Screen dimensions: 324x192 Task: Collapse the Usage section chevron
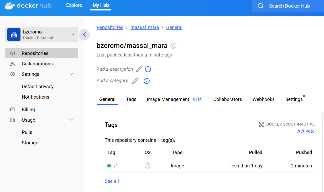[71, 120]
